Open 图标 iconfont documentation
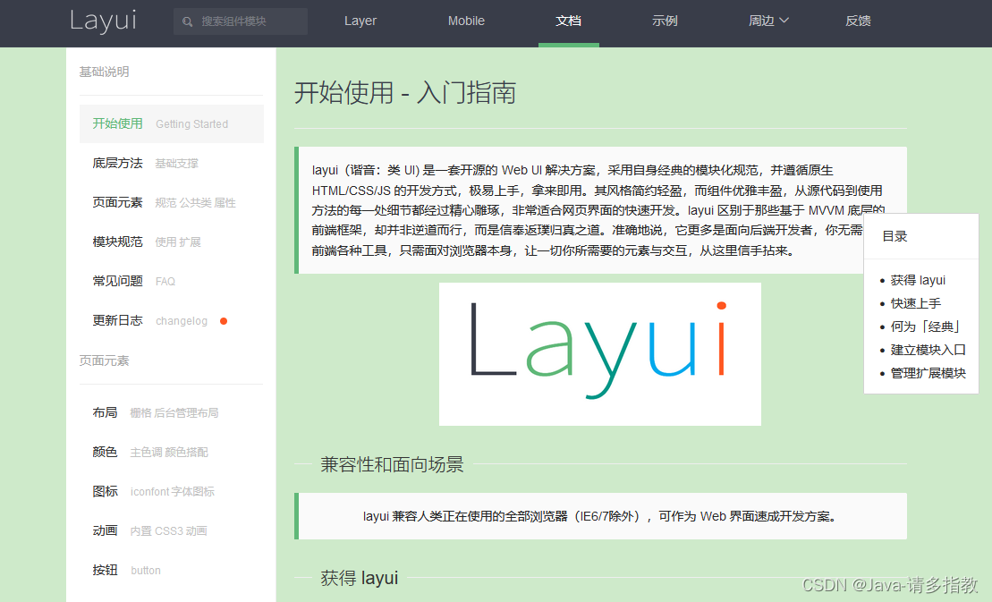Viewport: 992px width, 602px height. coord(105,491)
